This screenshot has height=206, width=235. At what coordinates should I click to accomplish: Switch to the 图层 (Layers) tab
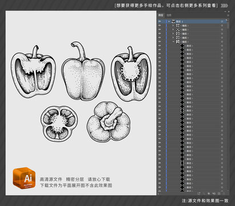point(161,15)
